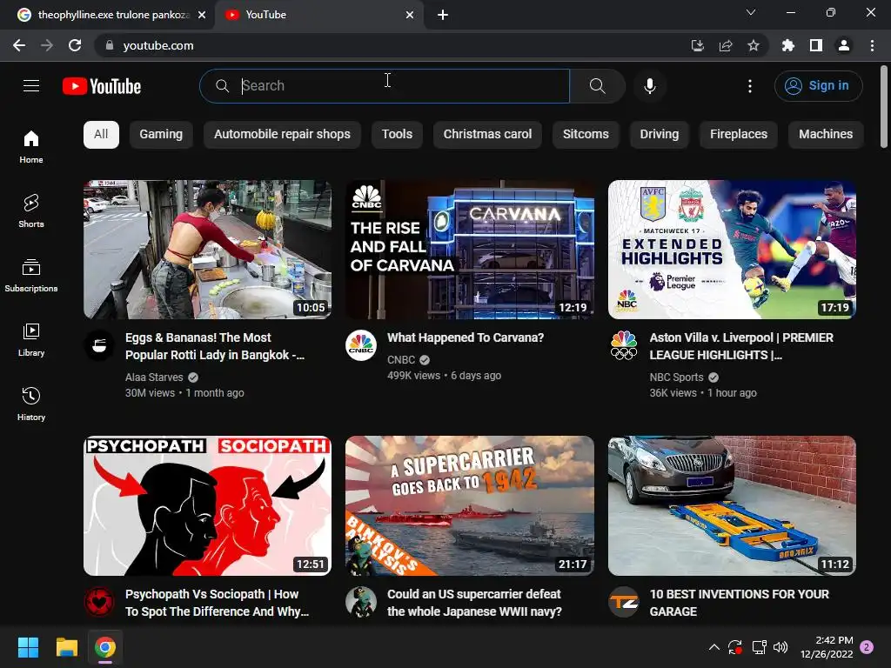Click the Sign in button
The width and height of the screenshot is (891, 668).
818,86
